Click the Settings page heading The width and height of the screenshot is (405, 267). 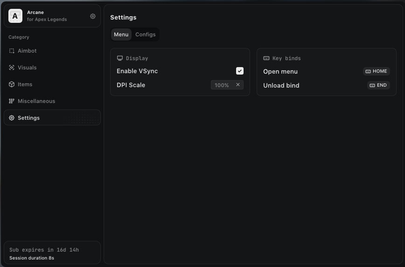[x=123, y=17]
